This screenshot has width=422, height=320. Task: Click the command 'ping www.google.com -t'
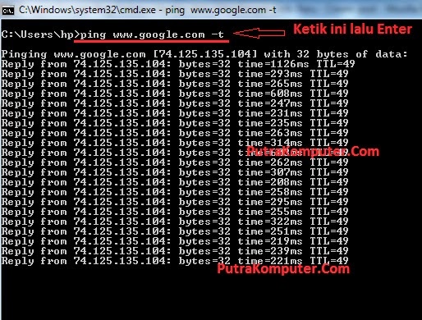tap(152, 34)
